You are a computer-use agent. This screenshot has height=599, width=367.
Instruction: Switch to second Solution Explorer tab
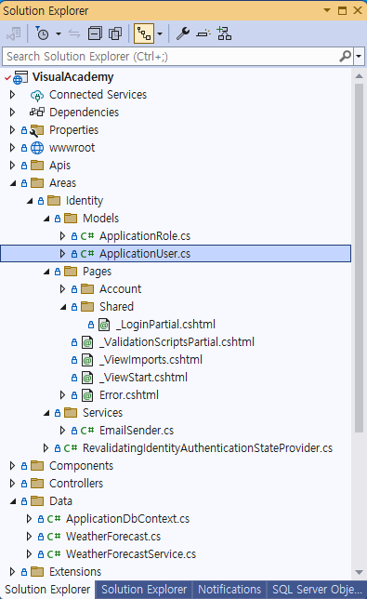tap(144, 590)
